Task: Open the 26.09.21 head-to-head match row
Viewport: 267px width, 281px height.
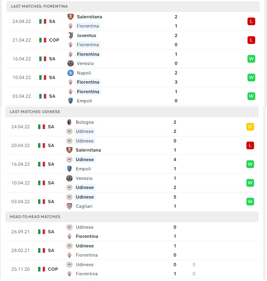Action: pos(132,232)
